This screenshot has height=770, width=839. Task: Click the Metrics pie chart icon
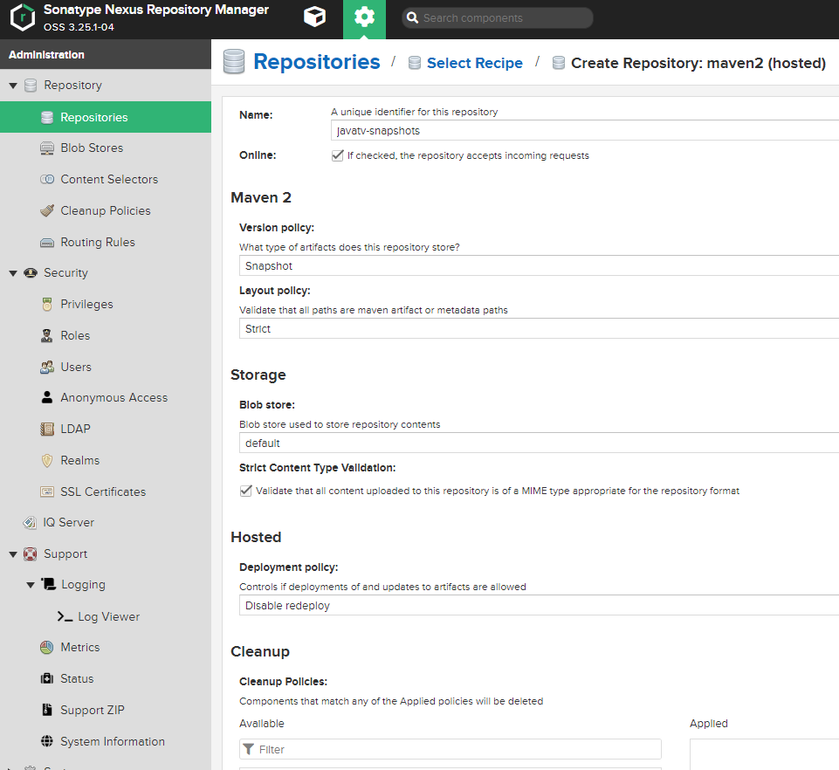tap(47, 648)
